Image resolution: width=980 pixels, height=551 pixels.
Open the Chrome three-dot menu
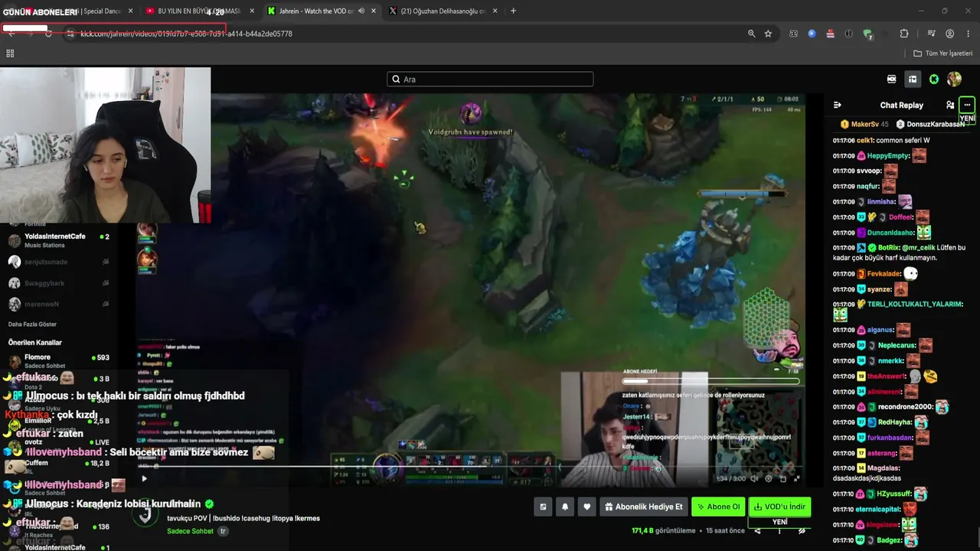click(969, 34)
